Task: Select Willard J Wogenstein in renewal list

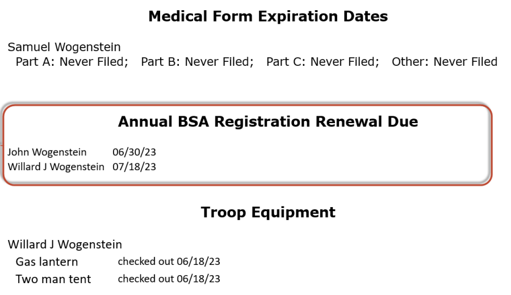Action: pos(56,167)
